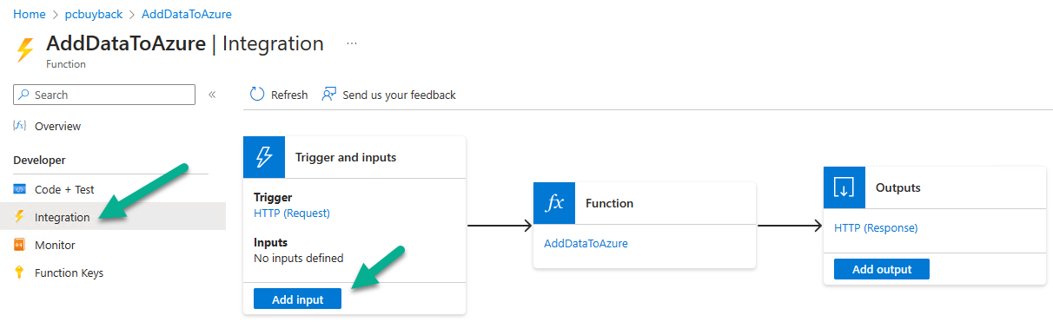Focus the sidebar Search field
This screenshot has width=1053, height=335.
[x=104, y=95]
